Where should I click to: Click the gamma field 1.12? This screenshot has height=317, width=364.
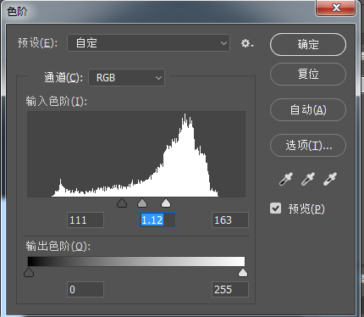pyautogui.click(x=157, y=220)
